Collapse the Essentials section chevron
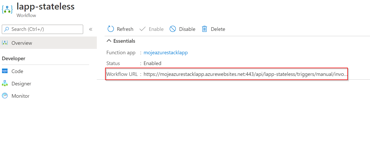The width and height of the screenshot is (370, 152). click(x=109, y=41)
